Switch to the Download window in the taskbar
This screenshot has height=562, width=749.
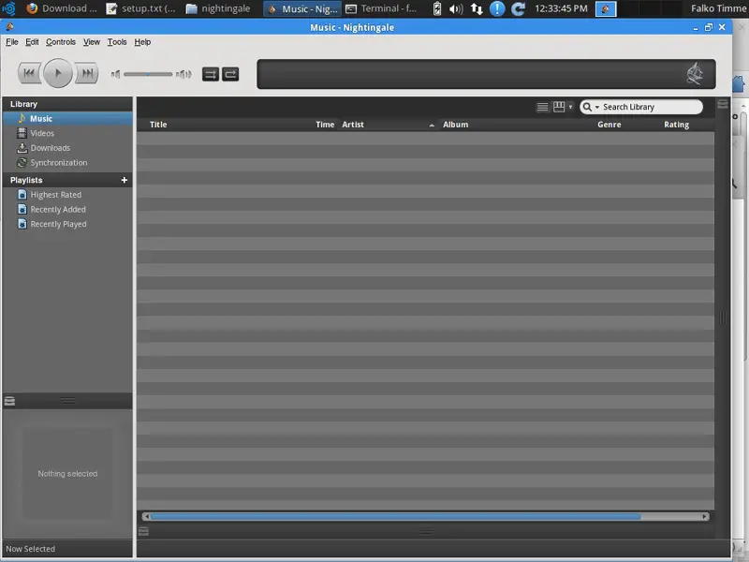(x=62, y=8)
